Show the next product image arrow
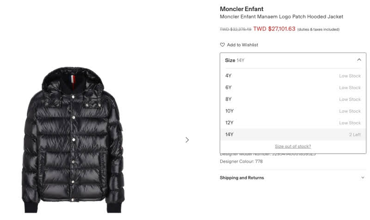Image resolution: width=370 pixels, height=220 pixels. (x=187, y=140)
